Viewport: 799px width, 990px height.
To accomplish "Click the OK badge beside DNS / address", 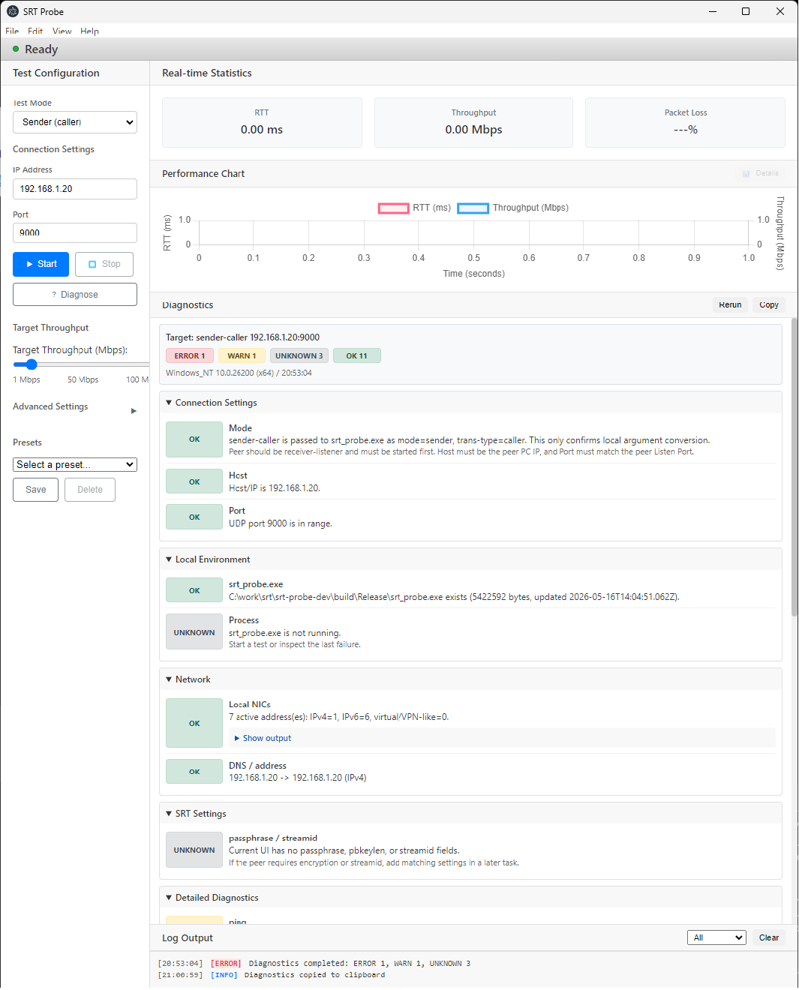I will pyautogui.click(x=194, y=772).
